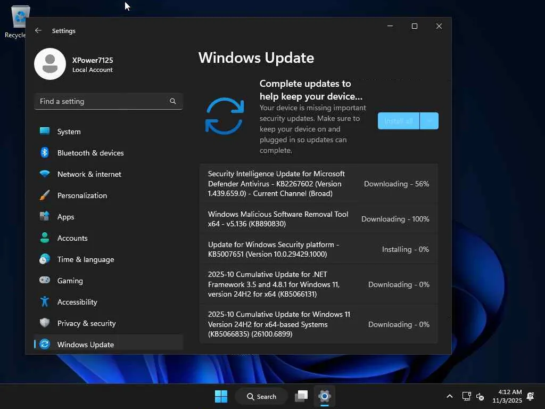Click the Time & language clock icon
Screen dimensions: 545x409
click(x=45, y=259)
